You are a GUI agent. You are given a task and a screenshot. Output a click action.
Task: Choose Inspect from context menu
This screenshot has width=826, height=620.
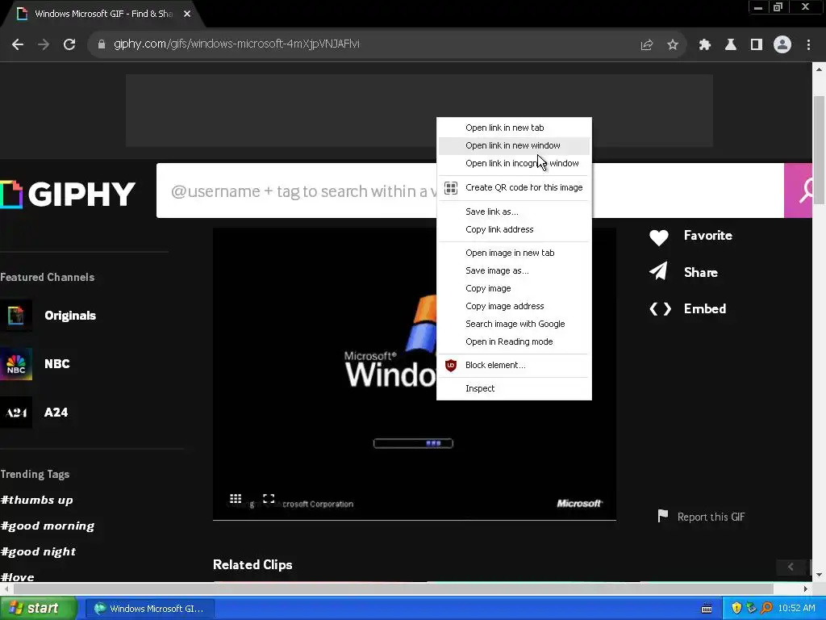[x=514, y=388]
